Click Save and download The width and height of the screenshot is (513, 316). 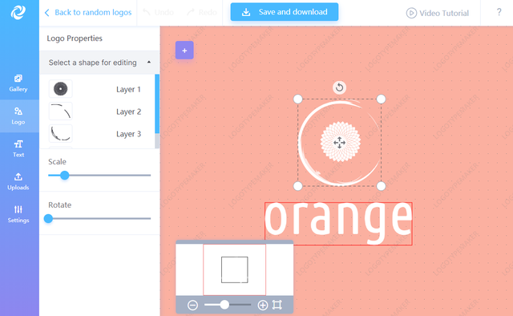[x=285, y=12]
